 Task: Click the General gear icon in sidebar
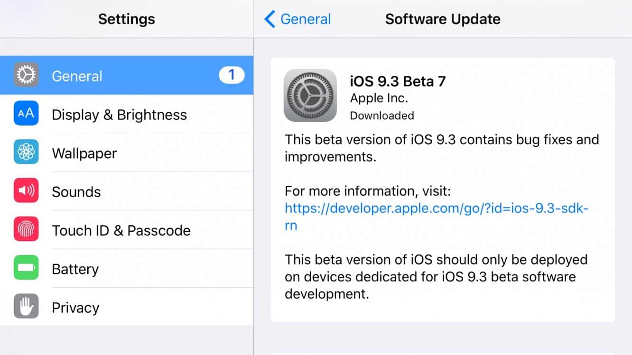26,75
